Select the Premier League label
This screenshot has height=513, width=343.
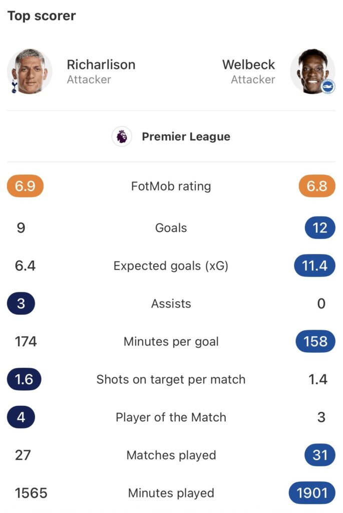[186, 137]
